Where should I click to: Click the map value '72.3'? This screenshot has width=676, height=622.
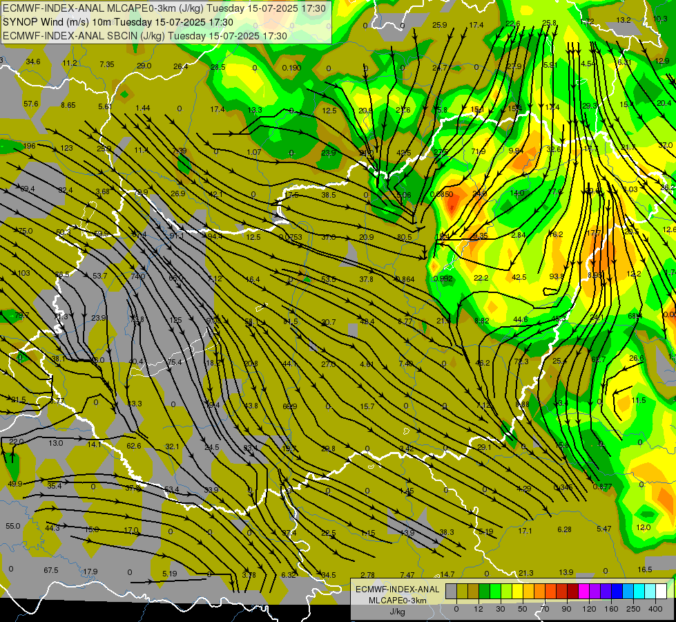(521, 361)
